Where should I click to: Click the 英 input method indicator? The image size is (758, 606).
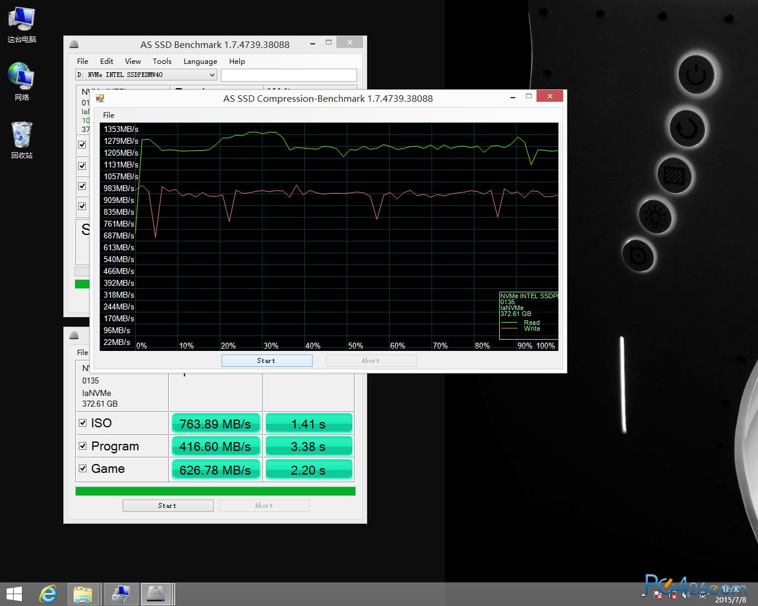pos(703,595)
